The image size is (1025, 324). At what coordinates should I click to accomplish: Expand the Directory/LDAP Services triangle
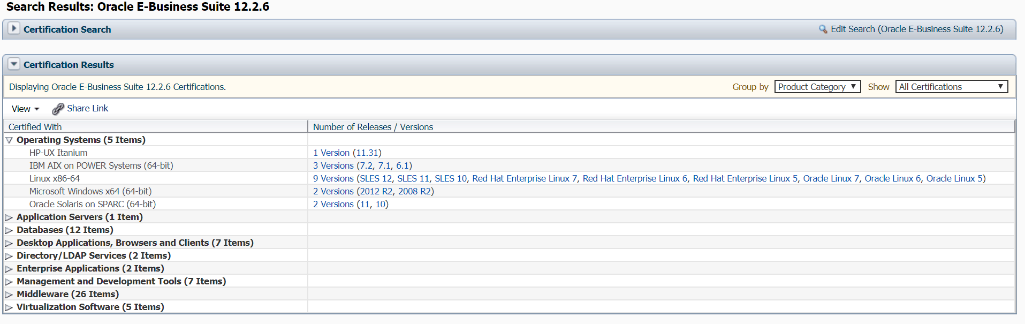[9, 255]
